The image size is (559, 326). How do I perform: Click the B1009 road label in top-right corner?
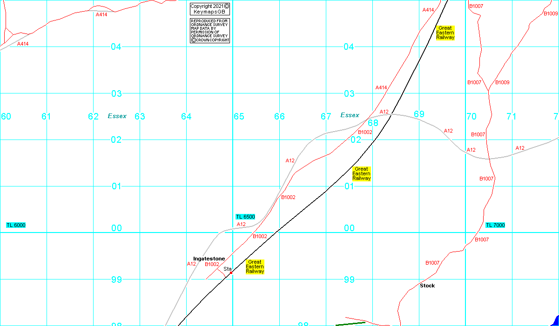tap(551, 13)
